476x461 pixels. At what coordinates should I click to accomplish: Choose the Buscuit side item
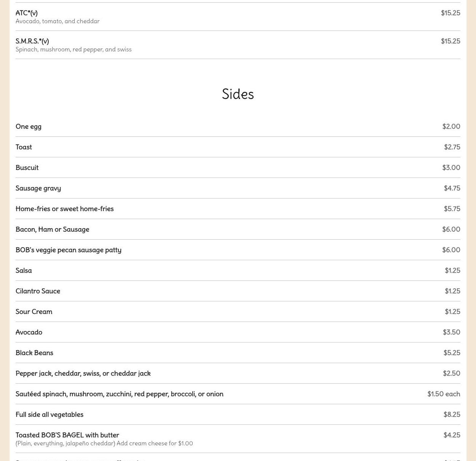coord(27,168)
